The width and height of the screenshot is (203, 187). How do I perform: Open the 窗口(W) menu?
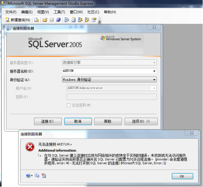(x=76, y=12)
